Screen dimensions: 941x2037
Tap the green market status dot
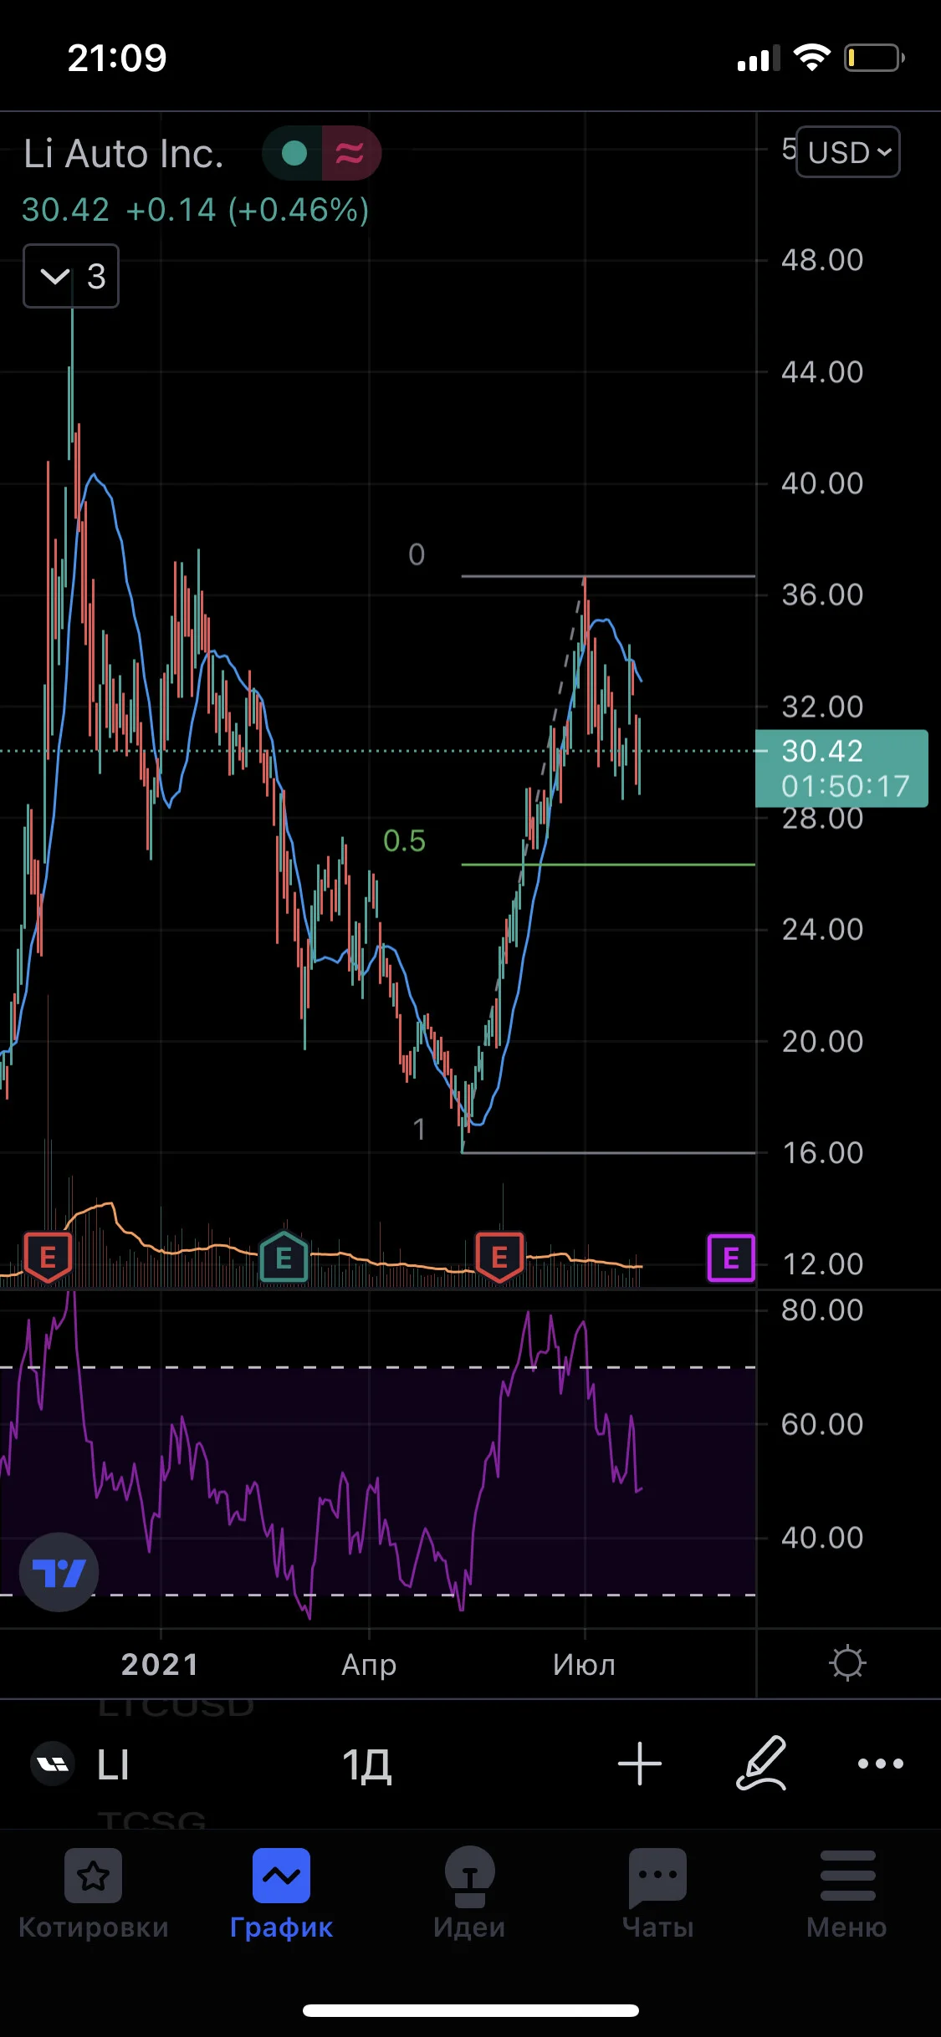pos(294,153)
